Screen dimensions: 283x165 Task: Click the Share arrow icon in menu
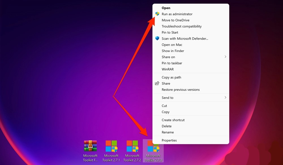157,83
